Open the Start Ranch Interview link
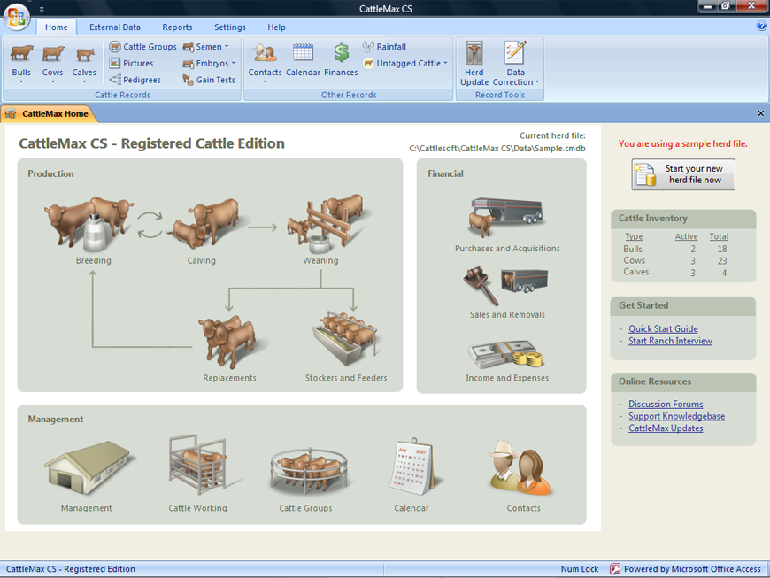 (670, 341)
